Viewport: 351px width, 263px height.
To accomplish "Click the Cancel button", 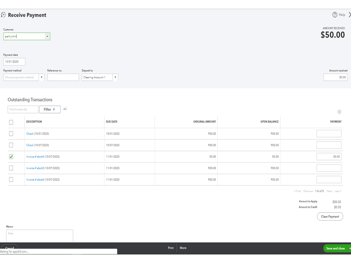I will point(9,247).
